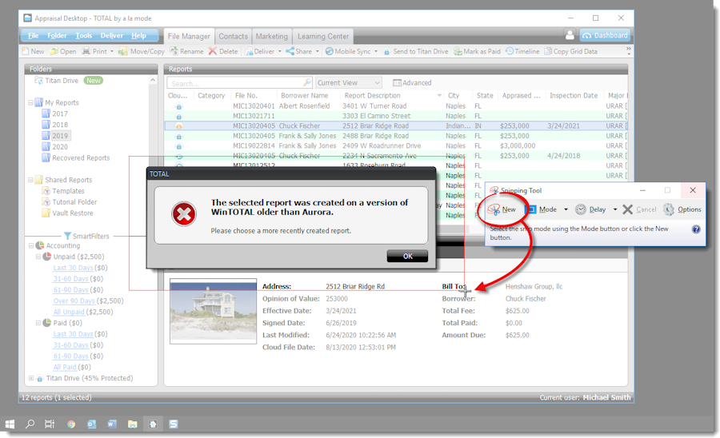The image size is (720, 438).
Task: Open Outlook from the taskbar
Action: (91, 424)
